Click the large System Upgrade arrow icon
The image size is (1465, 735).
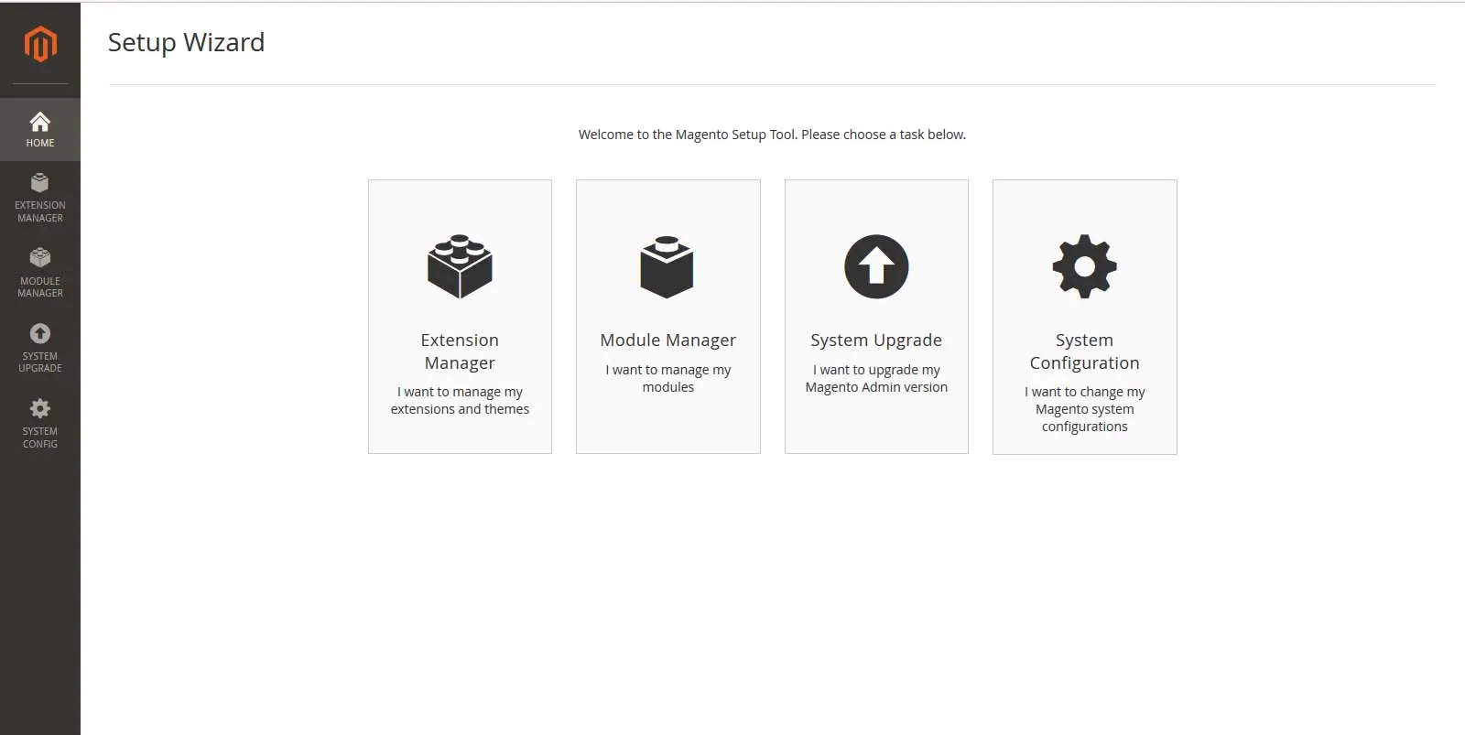(876, 266)
